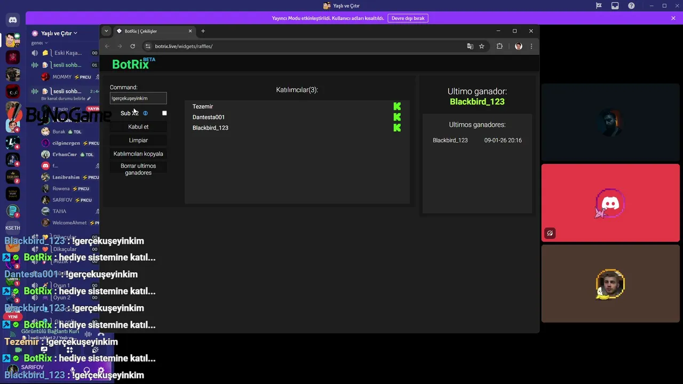The width and height of the screenshot is (683, 384).
Task: Toggle the Sub x2 checkbox
Action: (164, 113)
